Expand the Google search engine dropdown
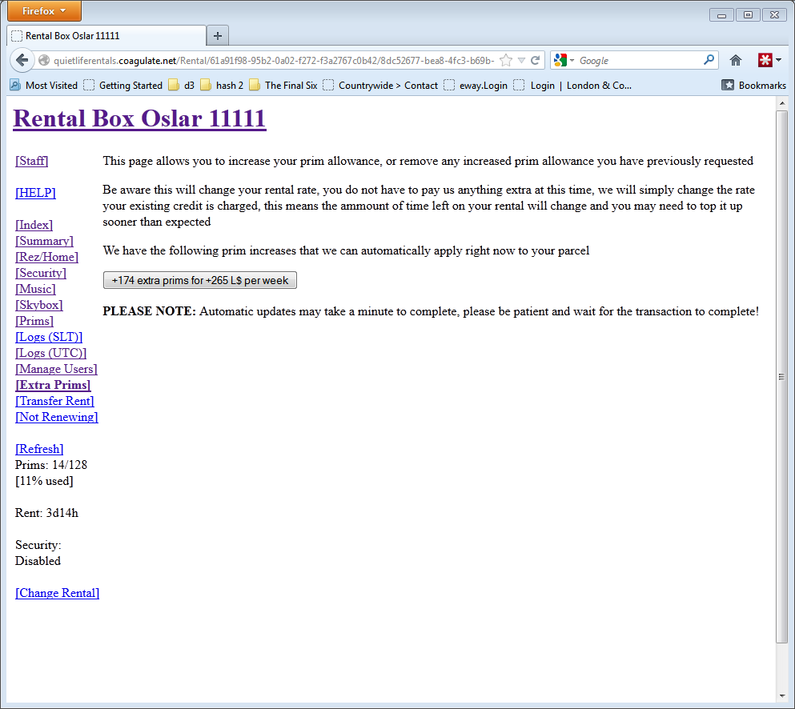 (564, 61)
